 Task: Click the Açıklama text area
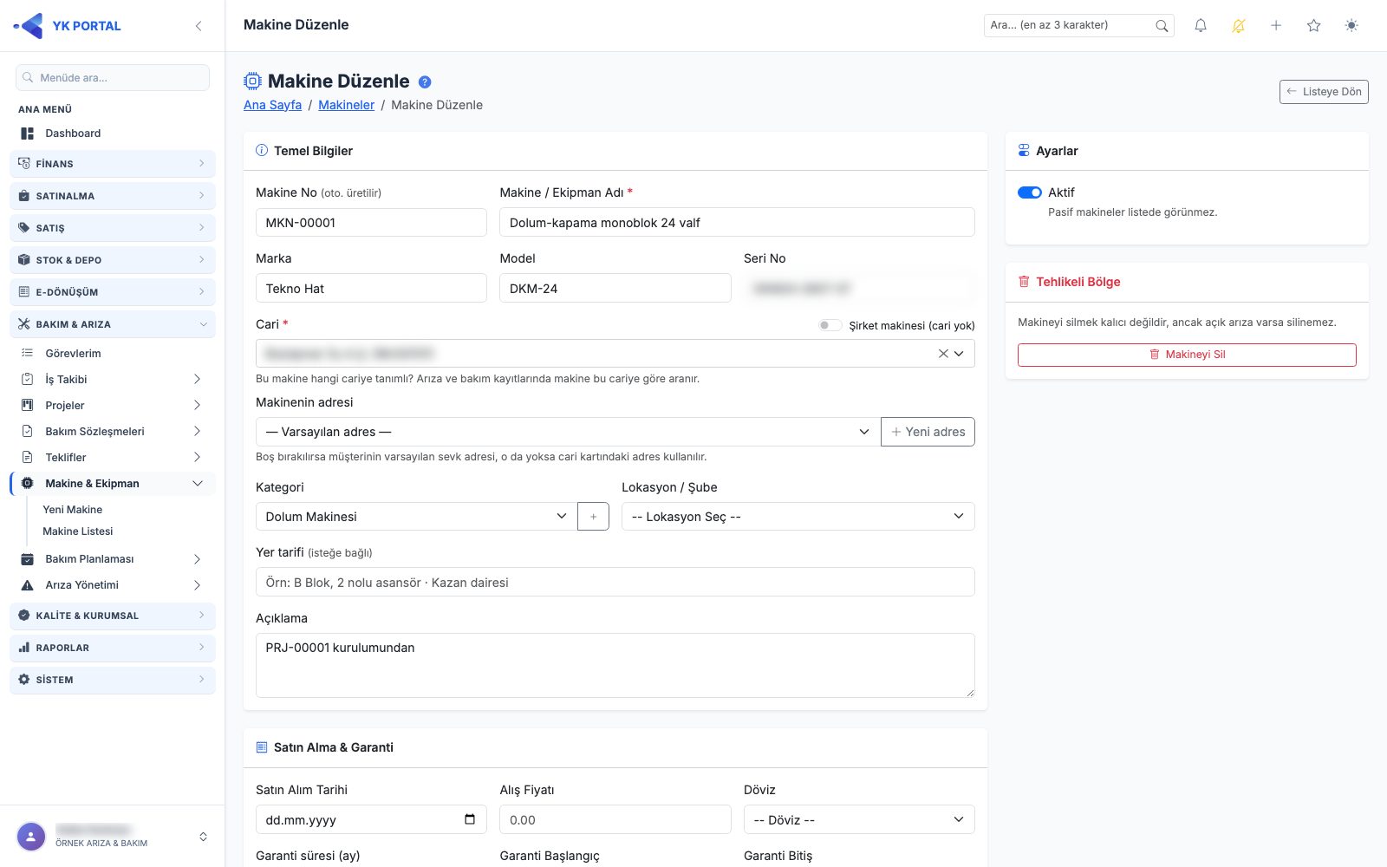(x=615, y=665)
